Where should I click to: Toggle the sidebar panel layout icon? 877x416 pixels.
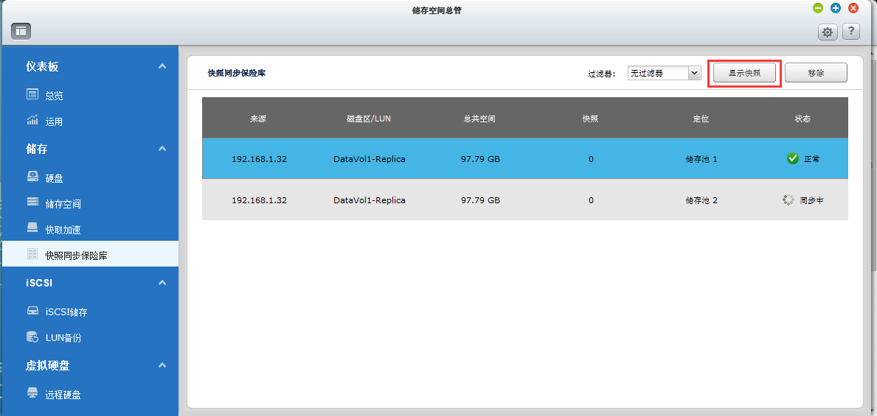click(21, 31)
